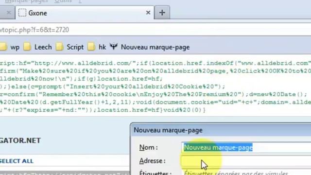The image size is (311, 175).
Task: Click the Gxone tab favicon placeholder
Action: coord(22,13)
